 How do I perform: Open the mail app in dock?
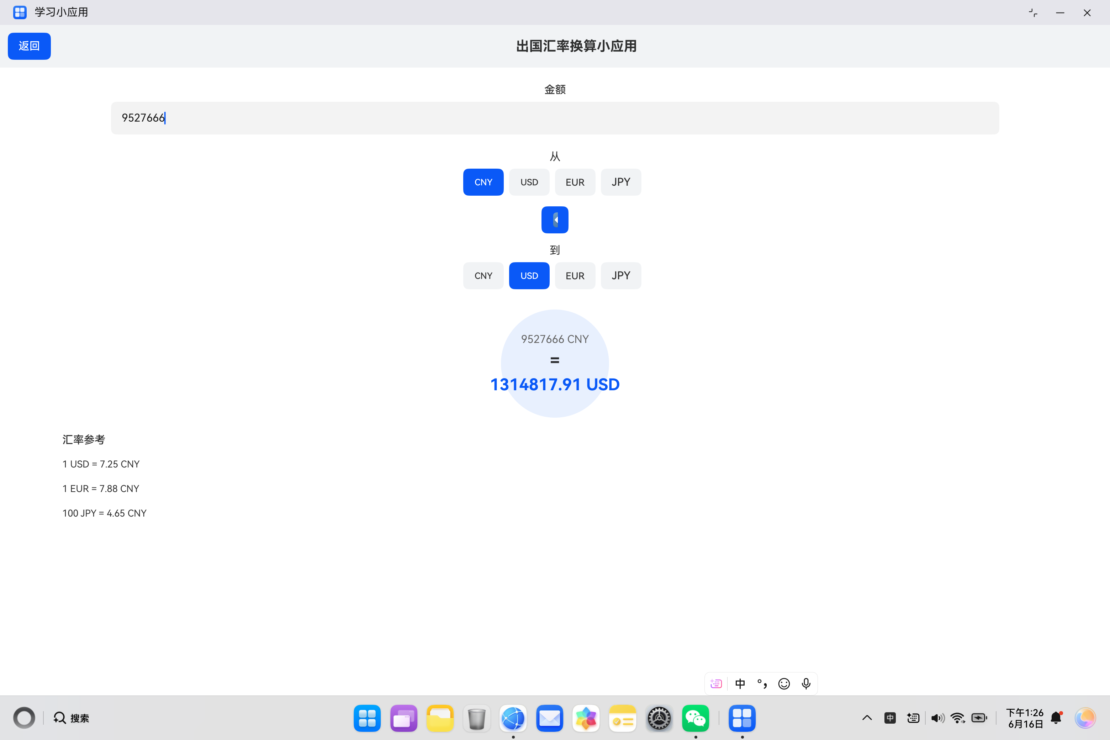549,718
